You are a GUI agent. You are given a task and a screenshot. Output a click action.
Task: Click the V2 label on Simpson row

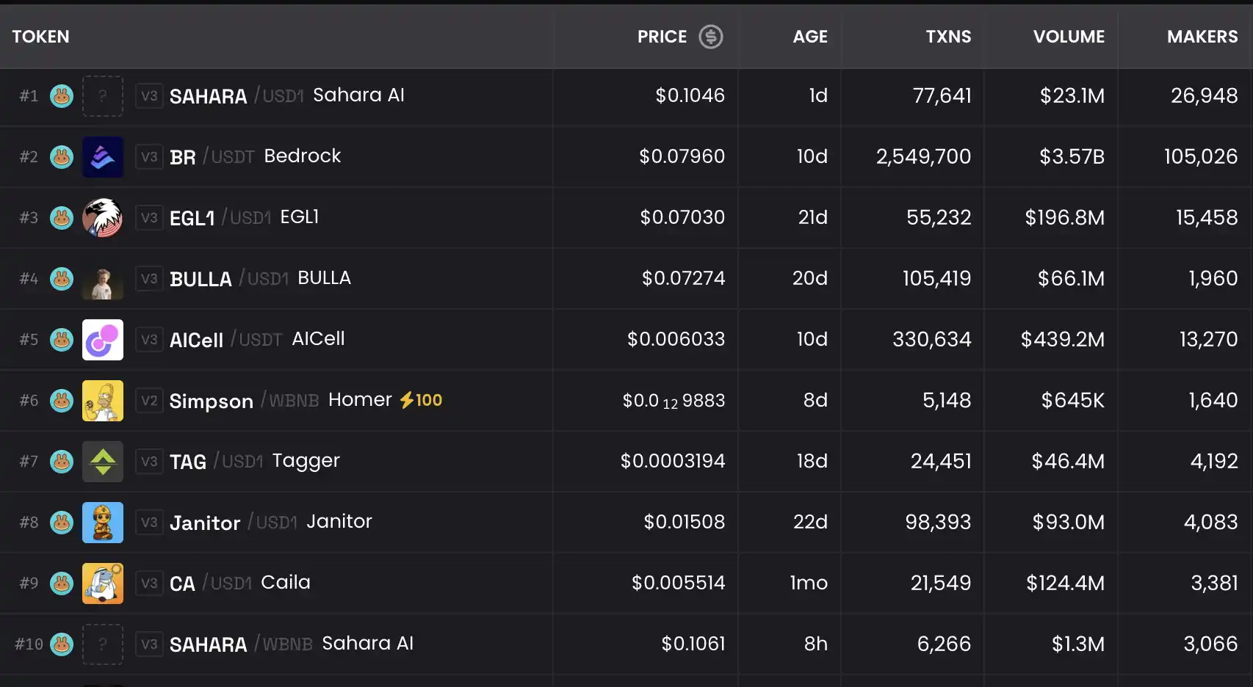tap(149, 401)
